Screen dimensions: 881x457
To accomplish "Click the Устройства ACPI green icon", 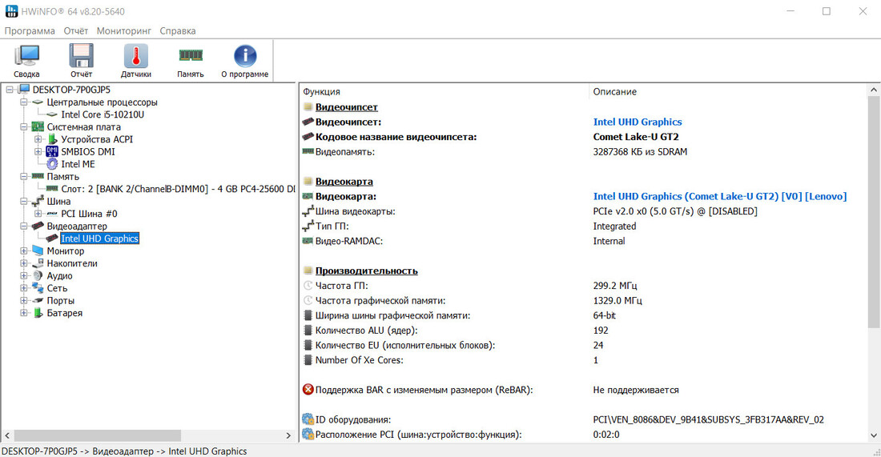I will click(52, 139).
